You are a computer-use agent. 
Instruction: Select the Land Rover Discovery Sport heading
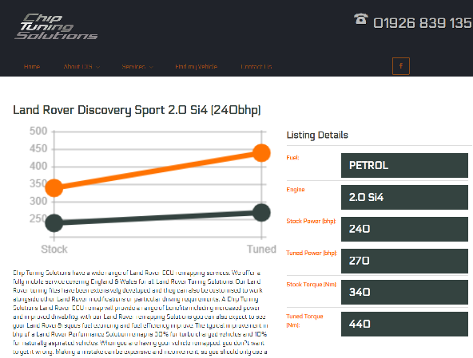[137, 110]
